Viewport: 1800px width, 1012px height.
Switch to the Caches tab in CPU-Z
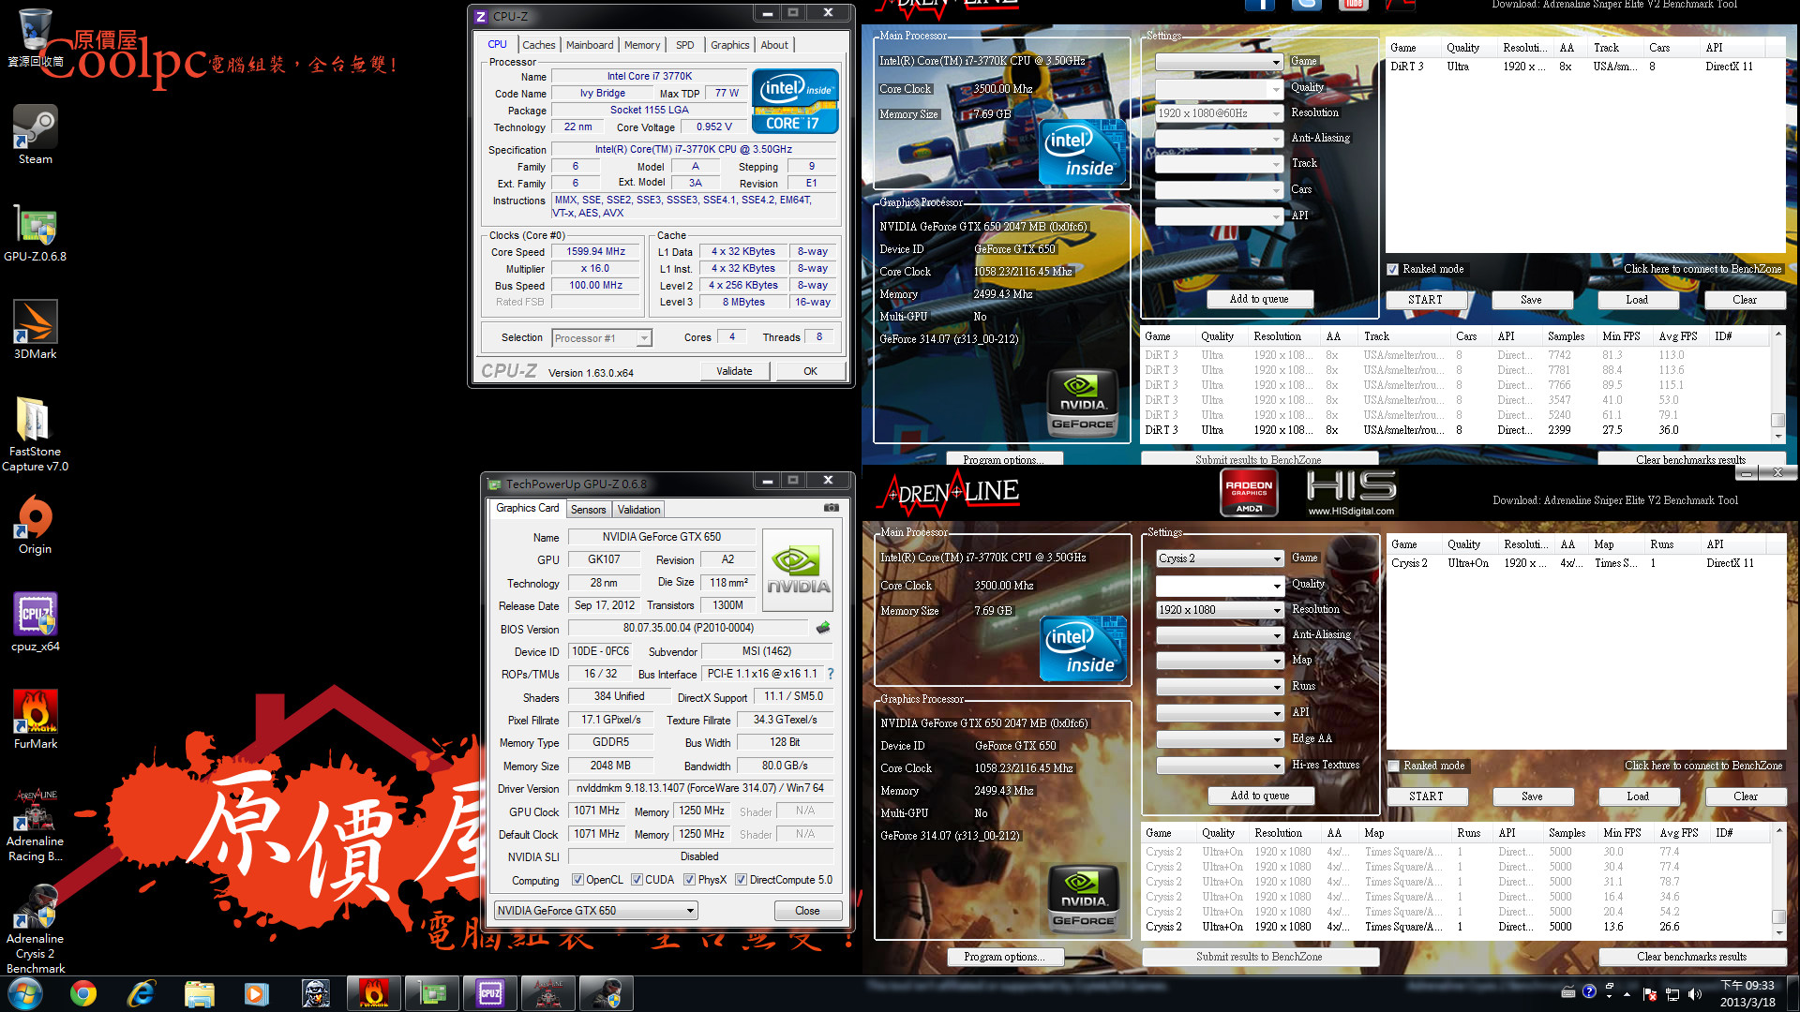coord(538,45)
